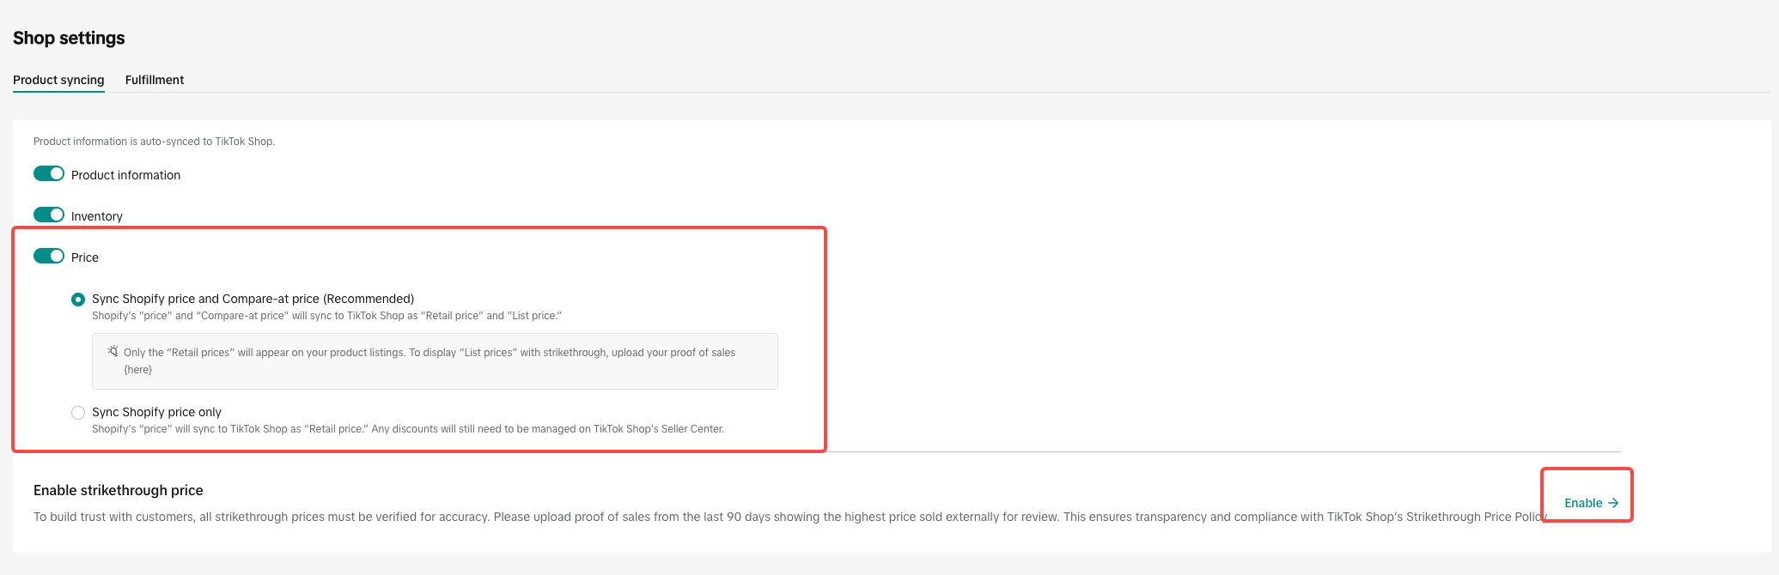The height and width of the screenshot is (575, 1779).
Task: Click the Compare-at price (Recommended) option label
Action: point(253,299)
